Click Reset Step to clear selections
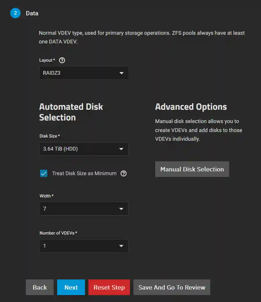The height and width of the screenshot is (302, 261). coord(109,287)
